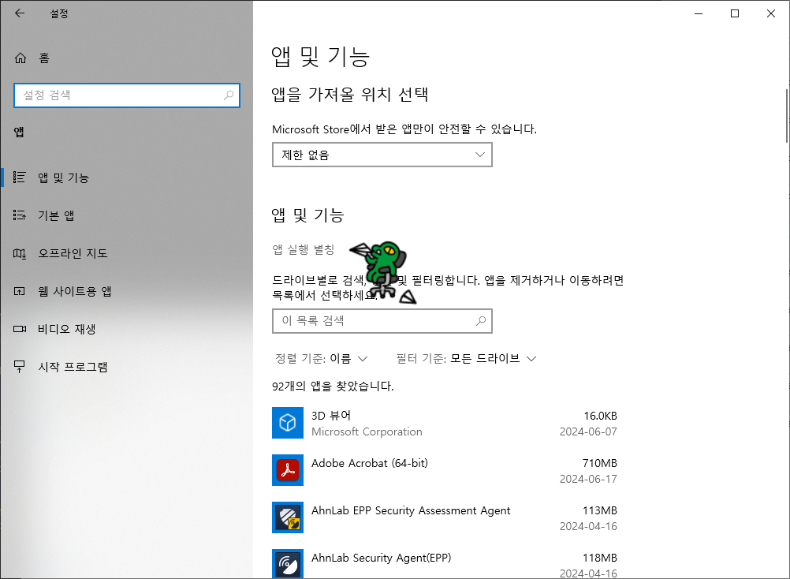Click AhnLab Security Agent(EPP) app icon
The width and height of the screenshot is (790, 579).
pyautogui.click(x=288, y=564)
